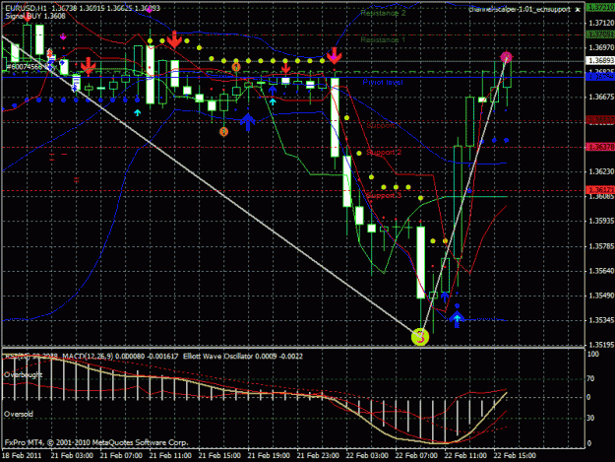Select the Resistance 2 label
Screen dimensions: 615x462
383,13
